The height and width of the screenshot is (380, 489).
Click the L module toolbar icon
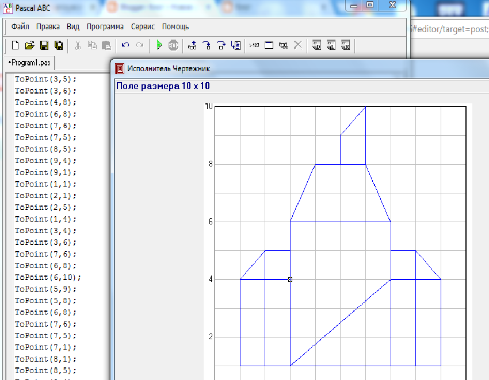[331, 45]
